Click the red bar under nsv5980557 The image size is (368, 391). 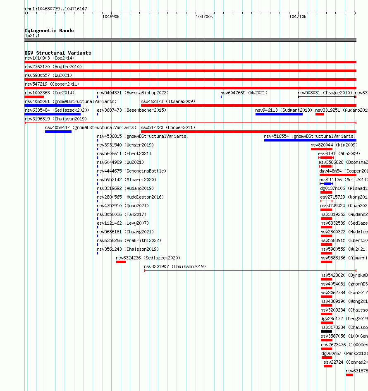tap(190, 79)
